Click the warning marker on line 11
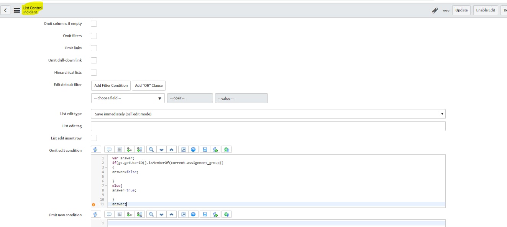Viewport: 507px width, 227px height. tap(94, 204)
